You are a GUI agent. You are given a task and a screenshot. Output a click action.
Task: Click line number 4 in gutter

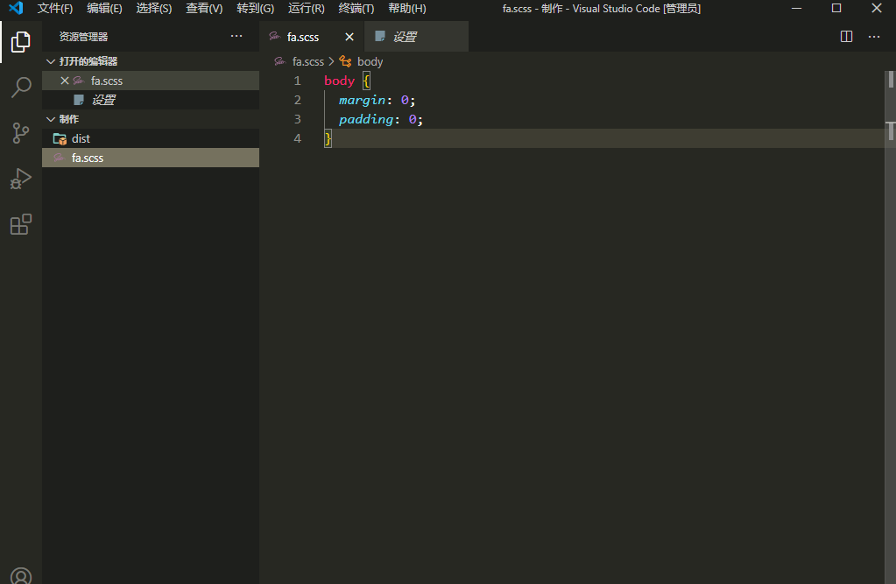(x=297, y=138)
